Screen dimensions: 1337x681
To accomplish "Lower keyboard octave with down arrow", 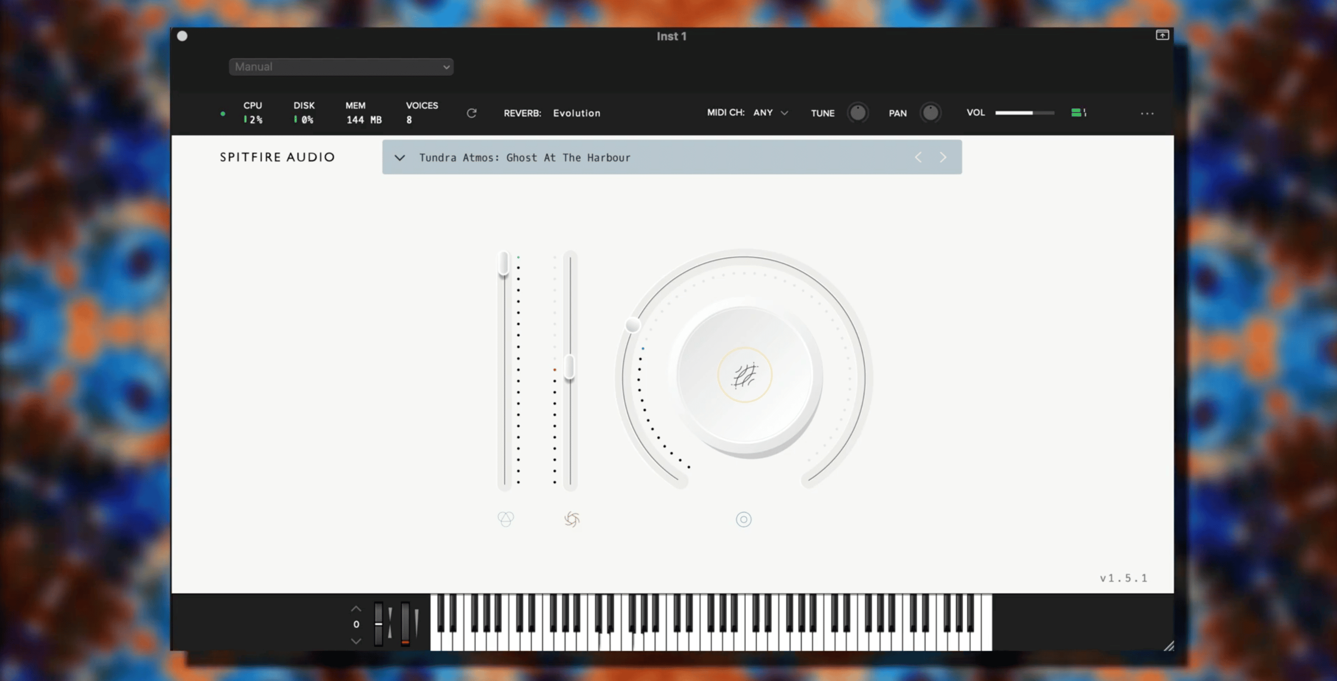I will click(x=356, y=641).
